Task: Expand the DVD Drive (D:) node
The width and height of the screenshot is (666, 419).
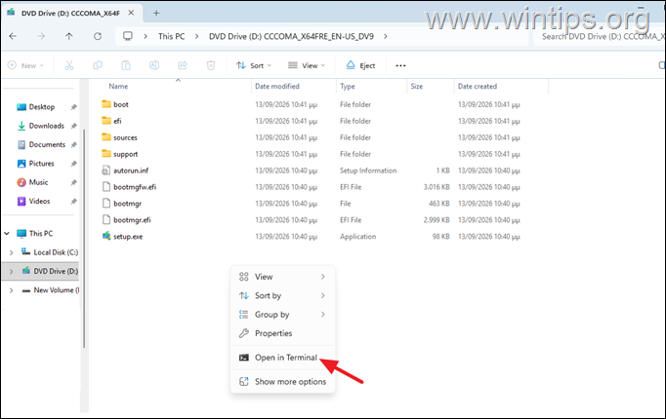Action: 12,271
